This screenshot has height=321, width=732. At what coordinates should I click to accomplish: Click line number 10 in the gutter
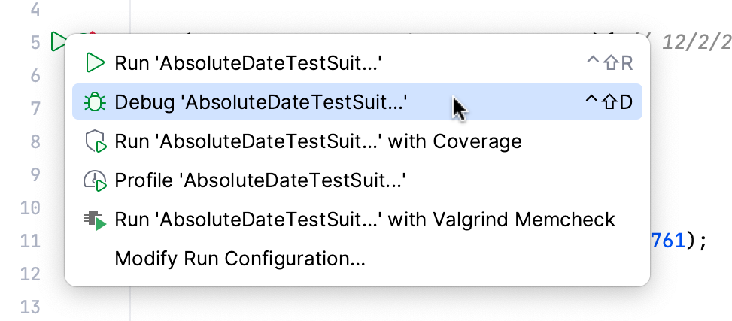pos(31,207)
